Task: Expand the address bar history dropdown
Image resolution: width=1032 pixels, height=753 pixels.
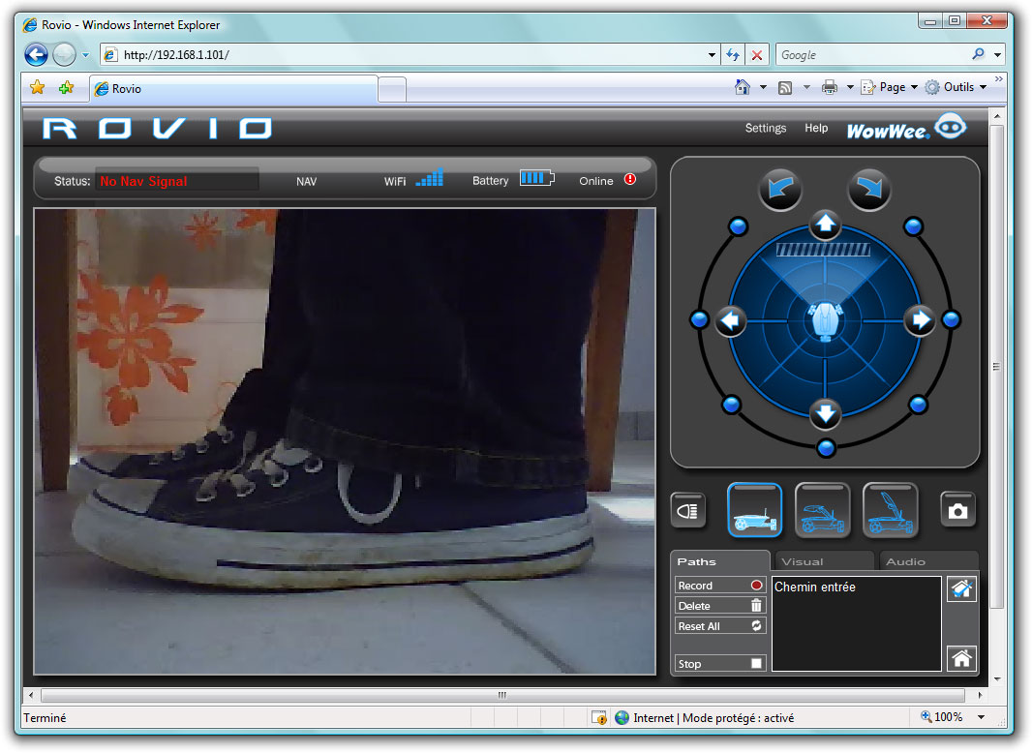Action: [x=713, y=55]
